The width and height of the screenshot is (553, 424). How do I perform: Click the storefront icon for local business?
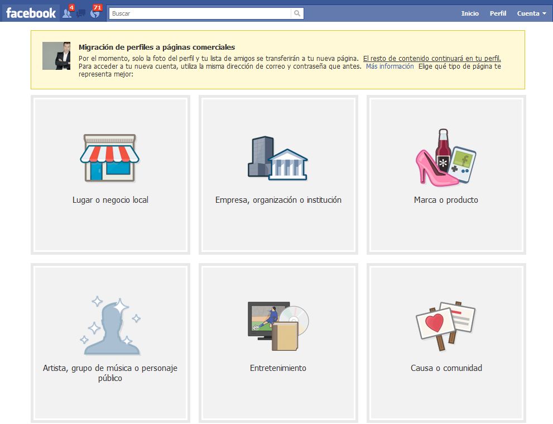pyautogui.click(x=110, y=158)
